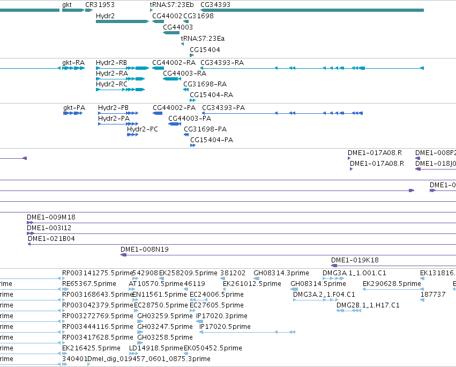The width and height of the screenshot is (456, 367).
Task: Click CG31698-RA transcript label
Action: click(205, 84)
